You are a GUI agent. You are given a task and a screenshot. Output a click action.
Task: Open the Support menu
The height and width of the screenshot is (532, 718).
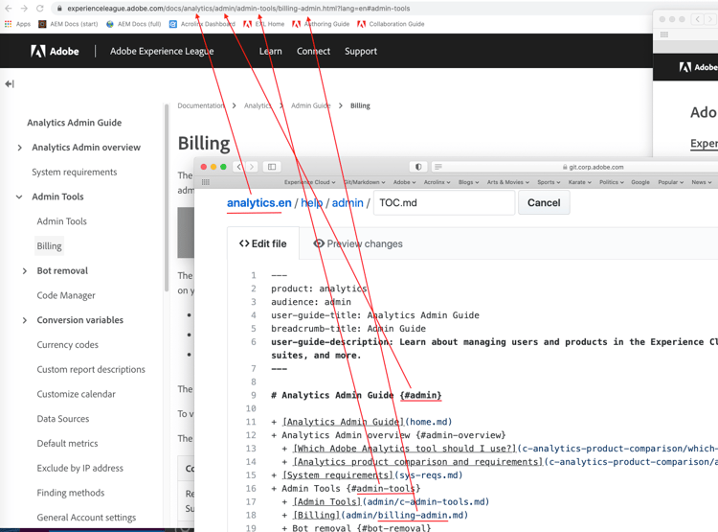pyautogui.click(x=361, y=51)
